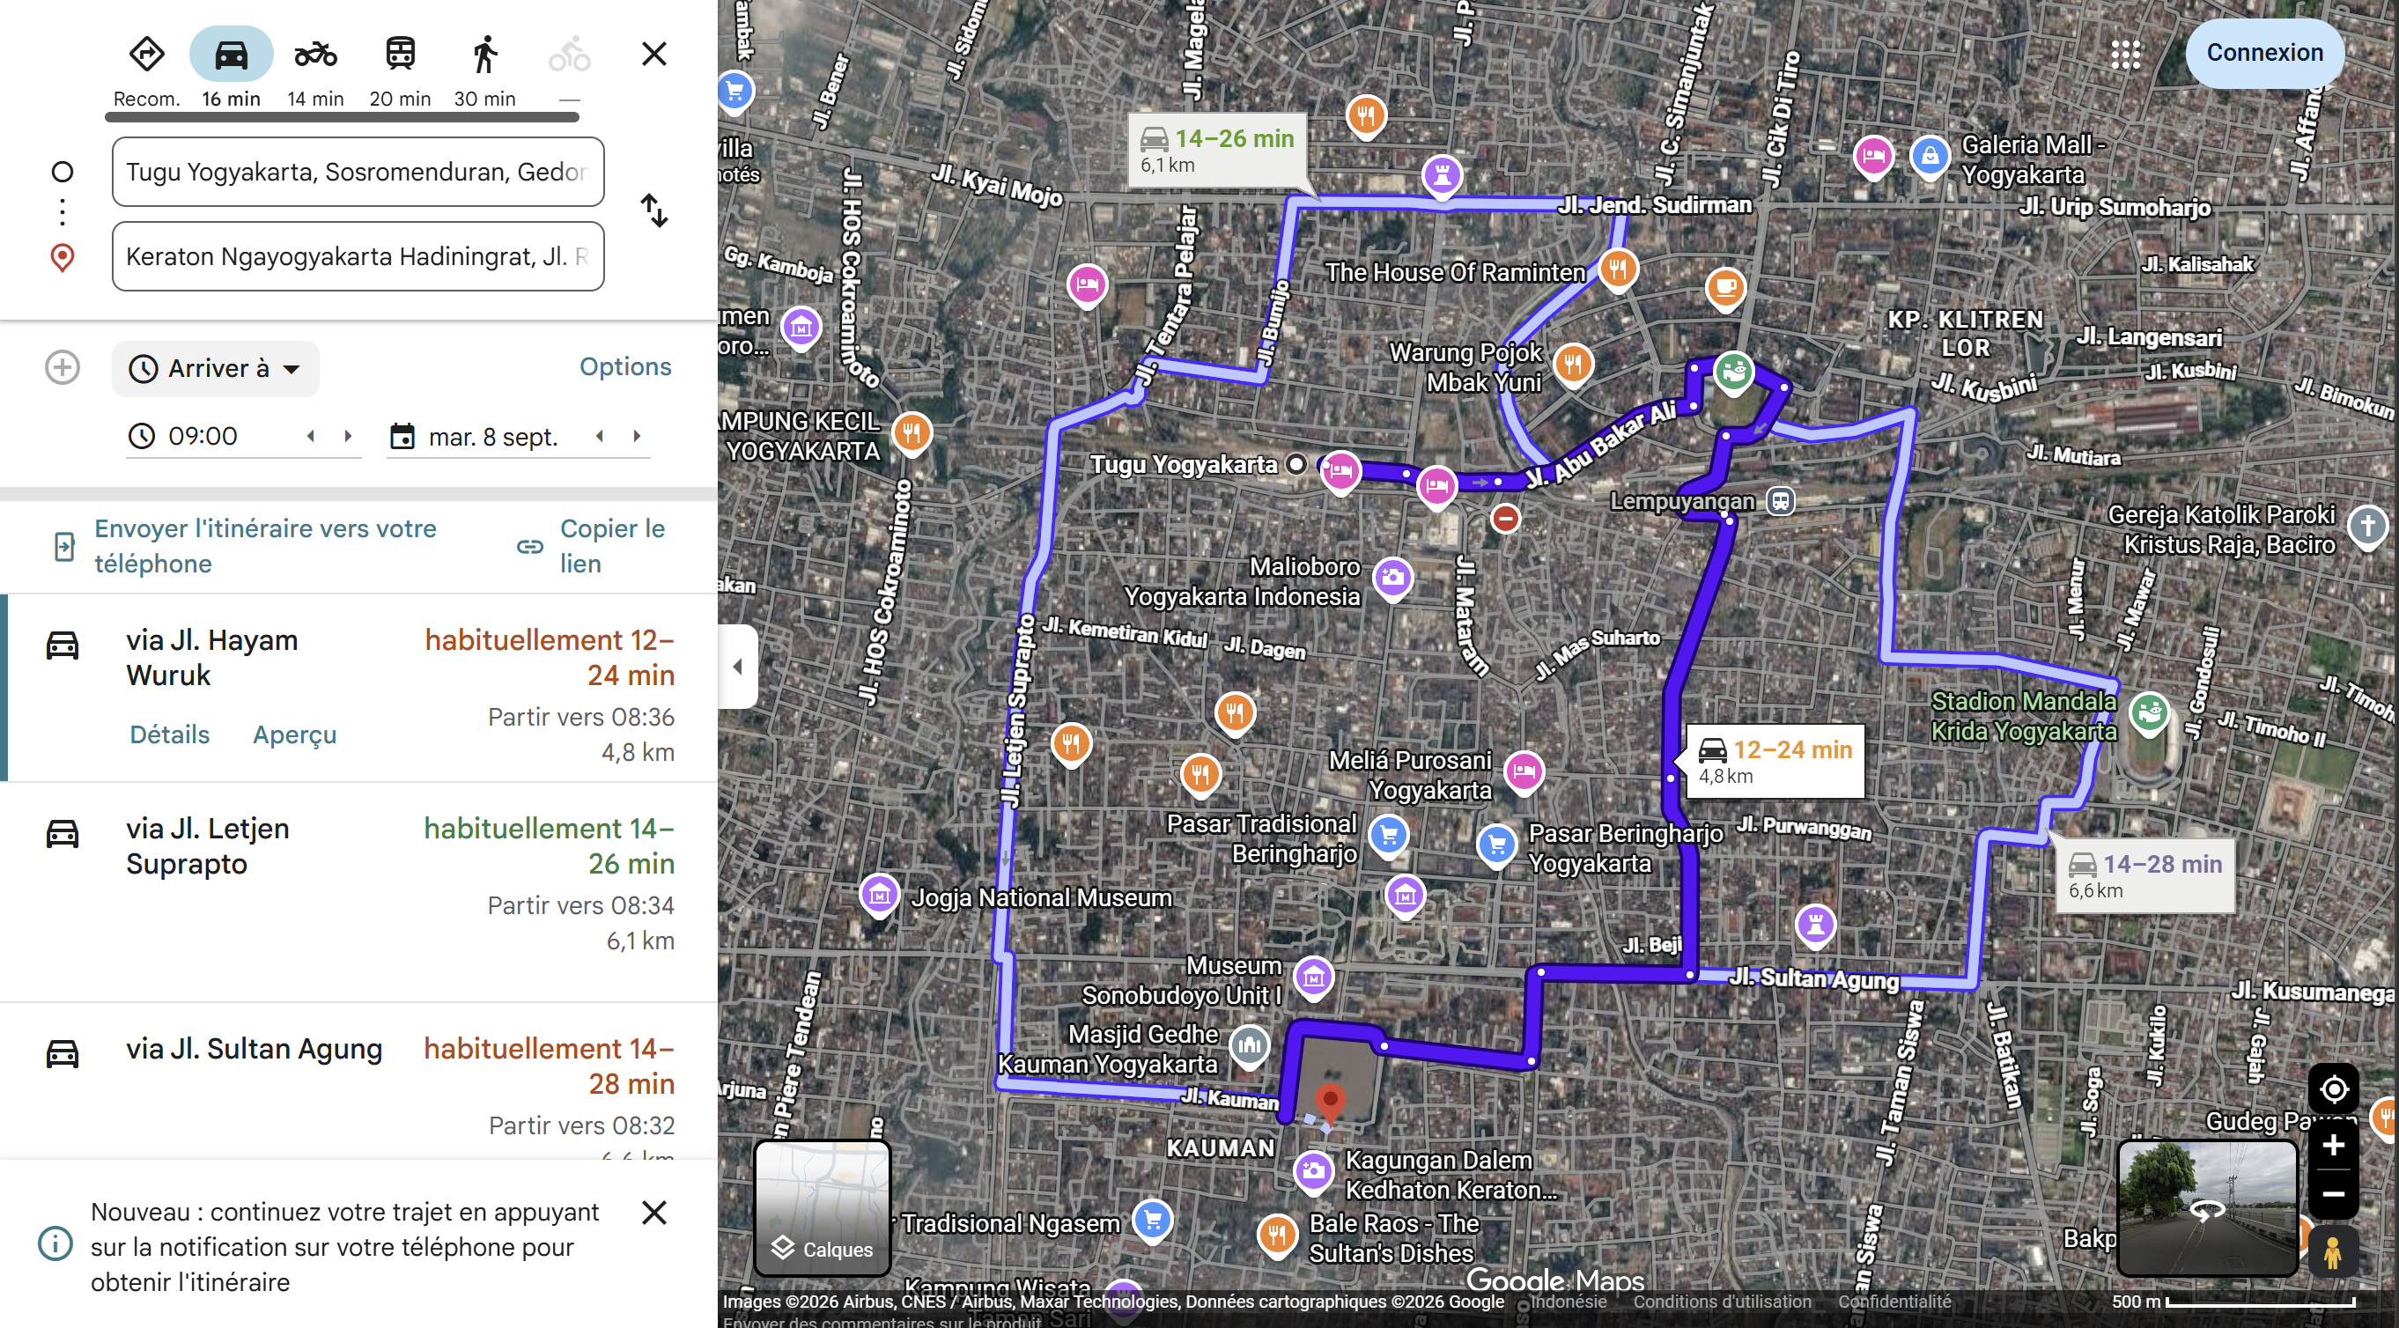Image resolution: width=2399 pixels, height=1328 pixels.
Task: Switch to motorcycle travel mode
Action: point(315,54)
